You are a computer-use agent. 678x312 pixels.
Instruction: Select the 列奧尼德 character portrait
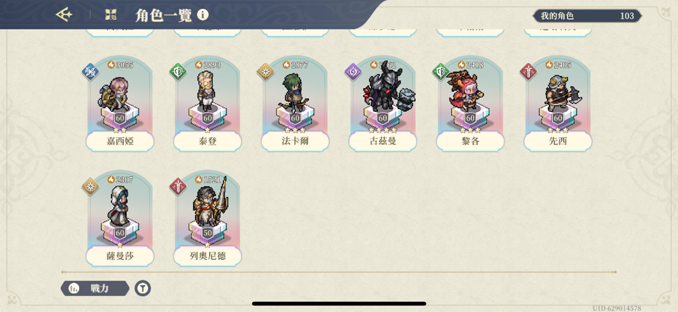click(209, 203)
